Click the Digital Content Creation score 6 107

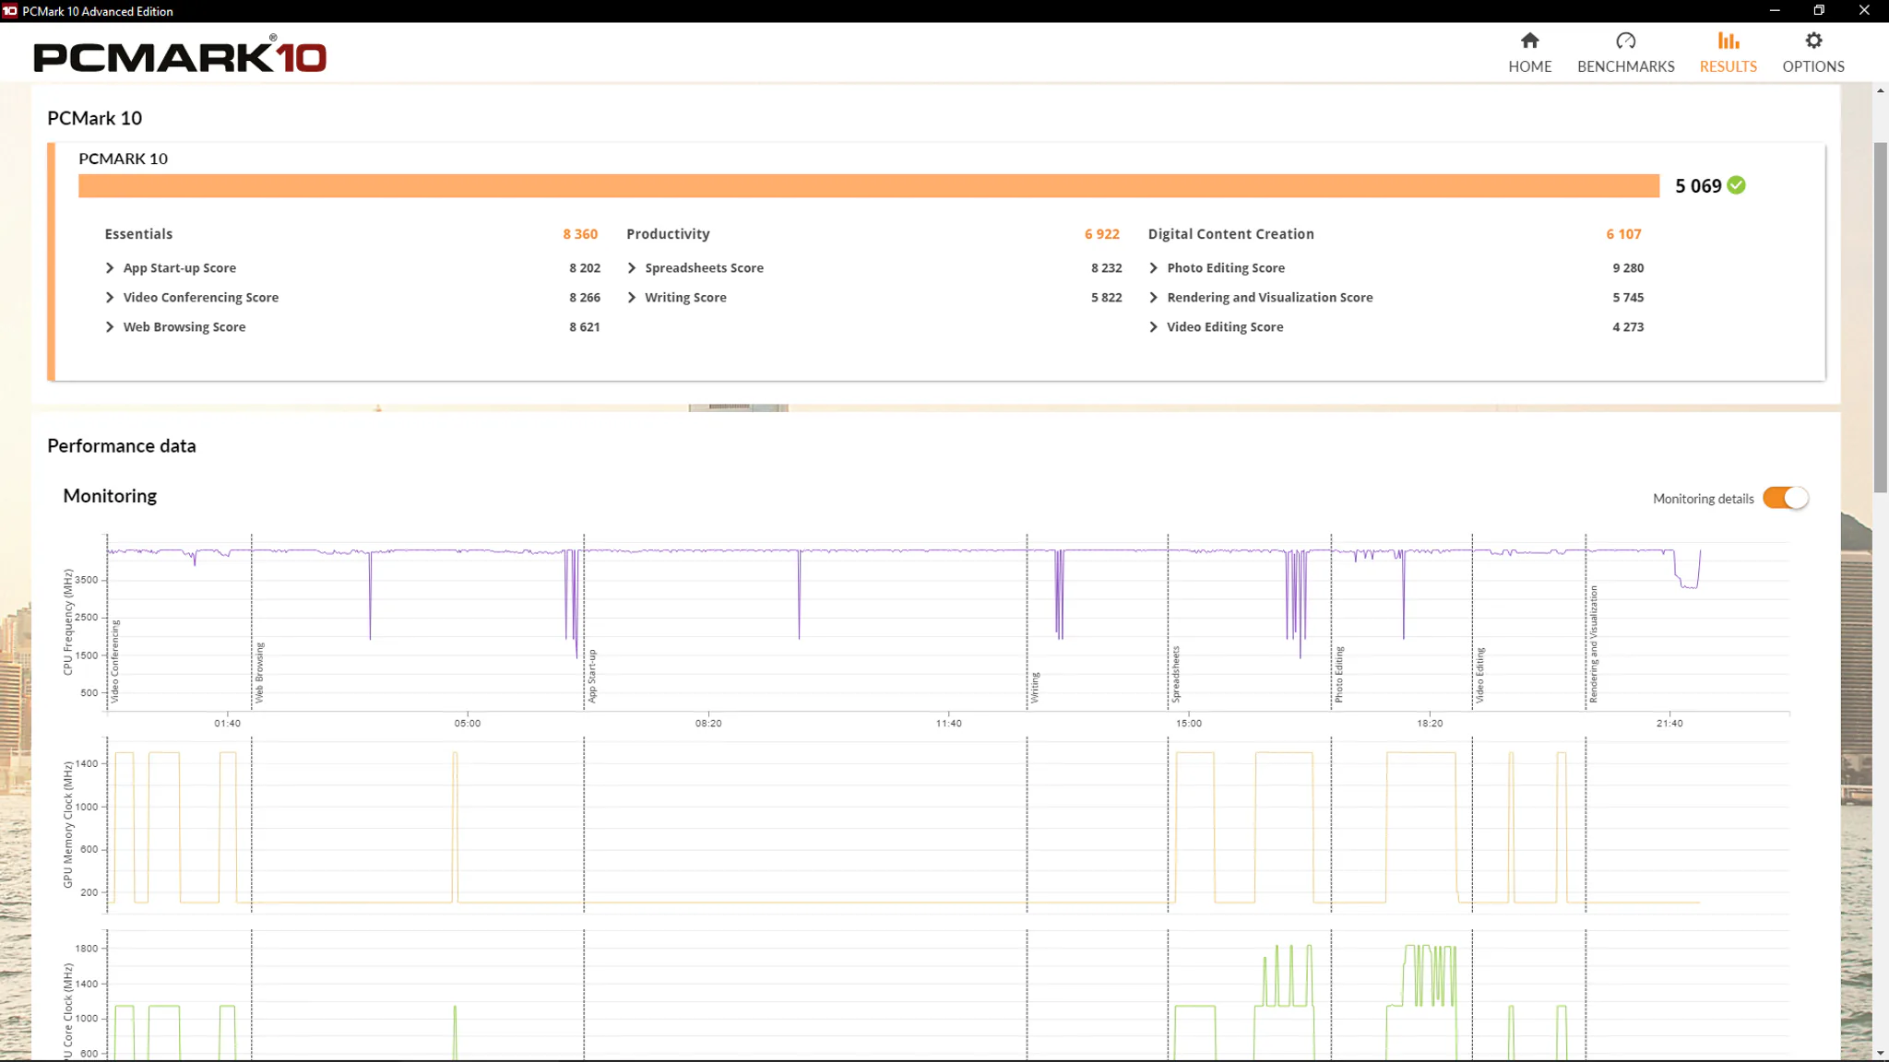(x=1623, y=234)
